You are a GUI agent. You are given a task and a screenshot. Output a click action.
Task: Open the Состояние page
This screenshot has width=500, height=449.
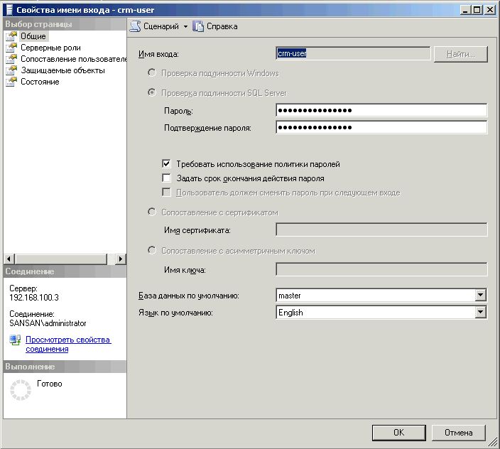pos(40,82)
